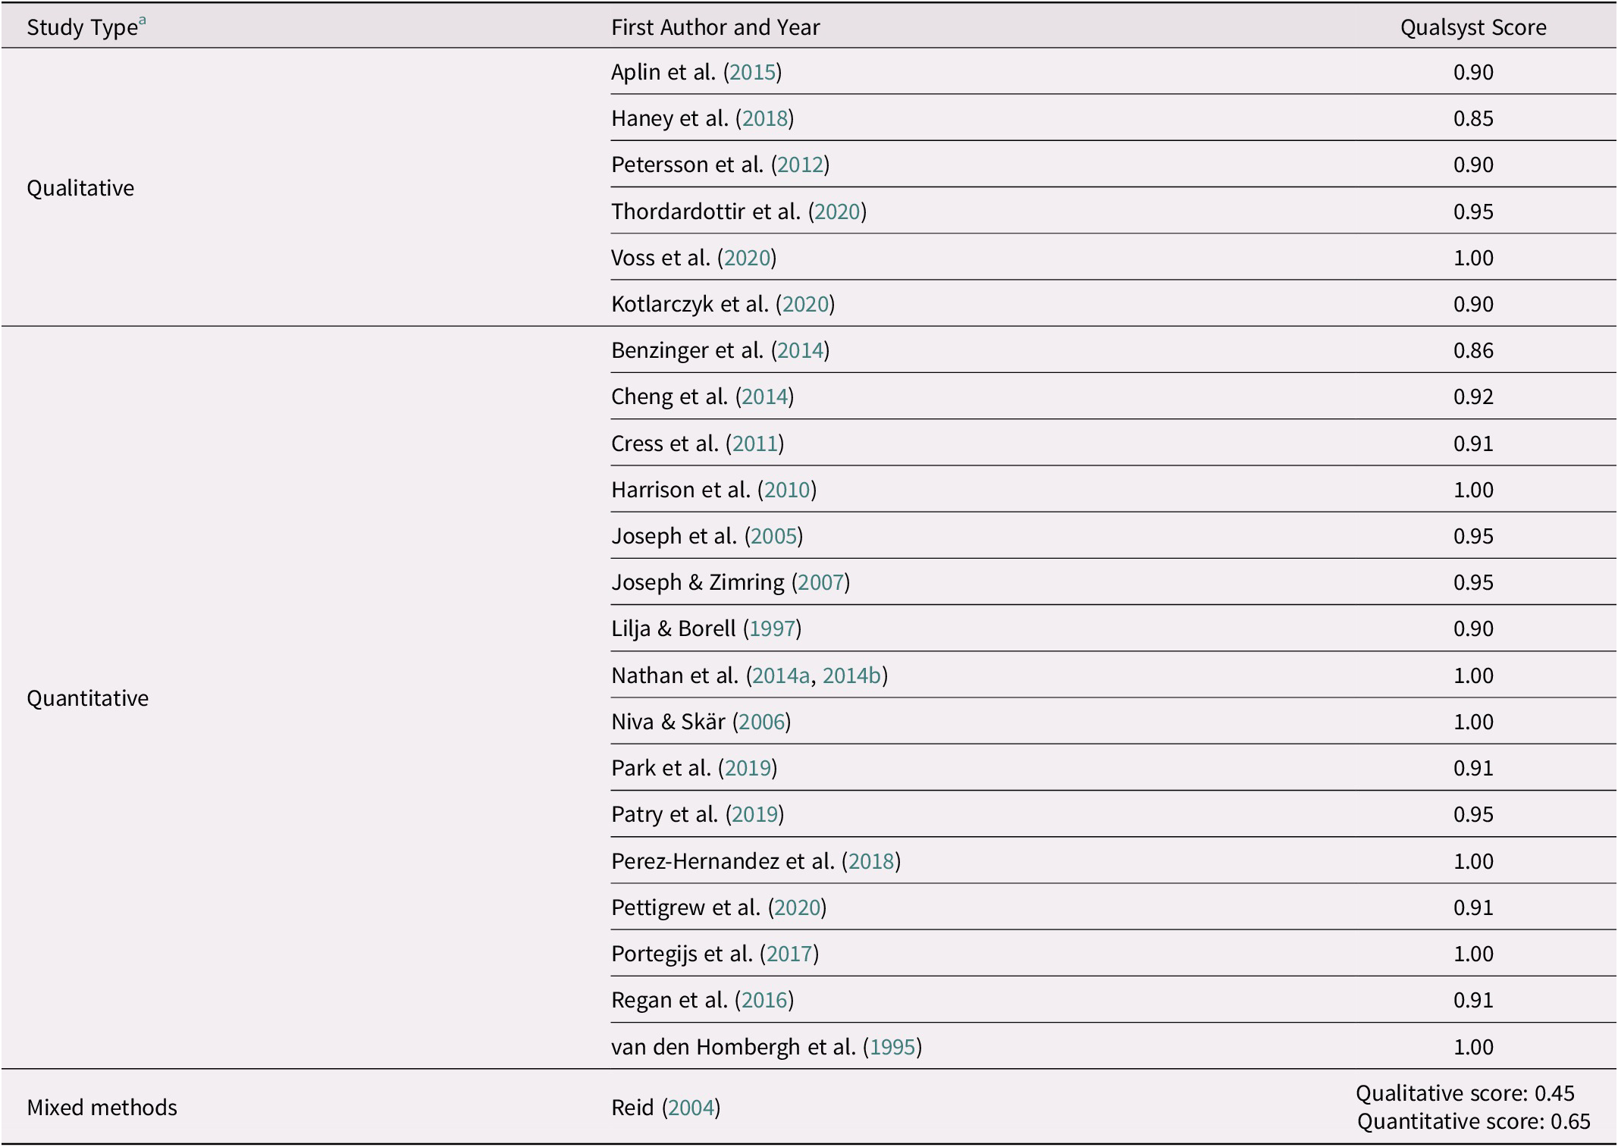Click the Cheng et al. 2014 year

point(764,396)
